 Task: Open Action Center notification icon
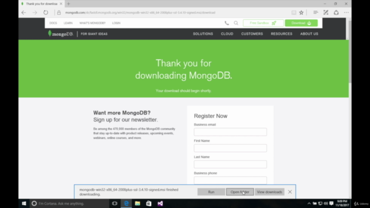[x=331, y=203]
